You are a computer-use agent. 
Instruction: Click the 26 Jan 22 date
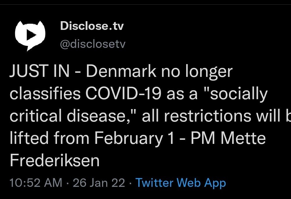point(99,183)
